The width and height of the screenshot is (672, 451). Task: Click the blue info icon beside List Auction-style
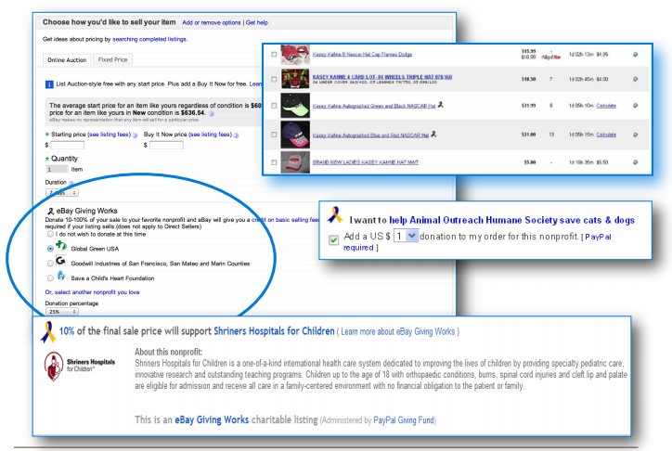[x=49, y=84]
